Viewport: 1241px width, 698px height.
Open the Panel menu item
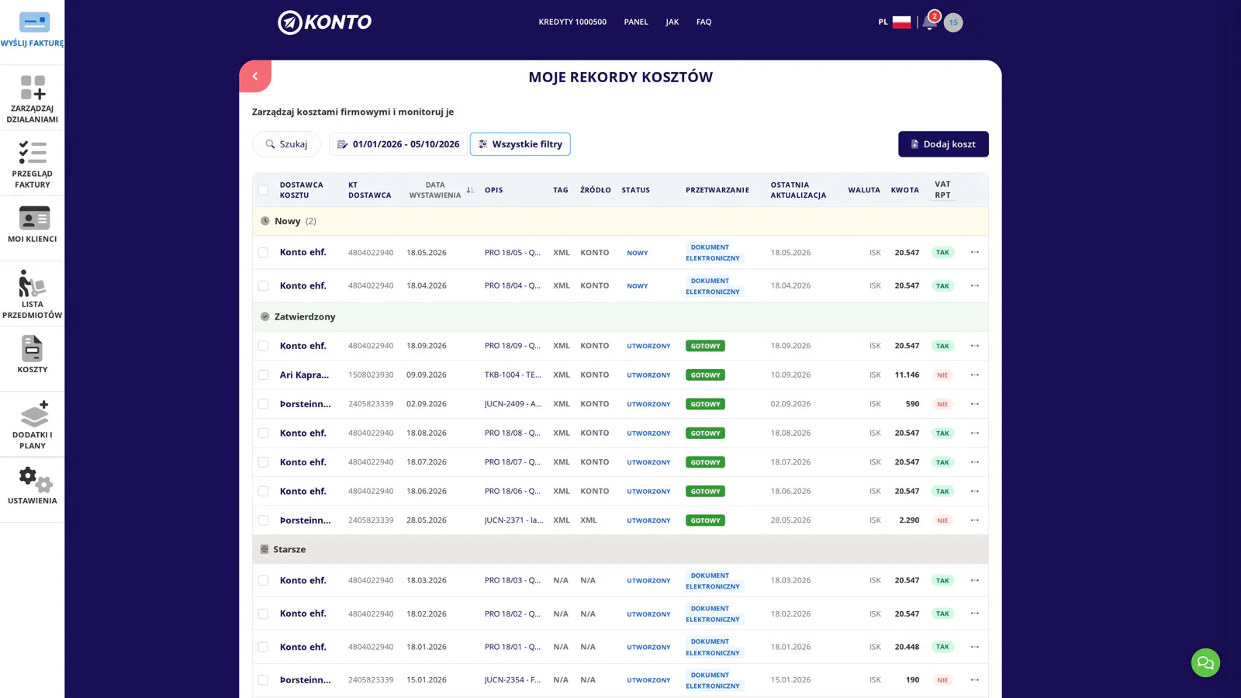(x=636, y=22)
